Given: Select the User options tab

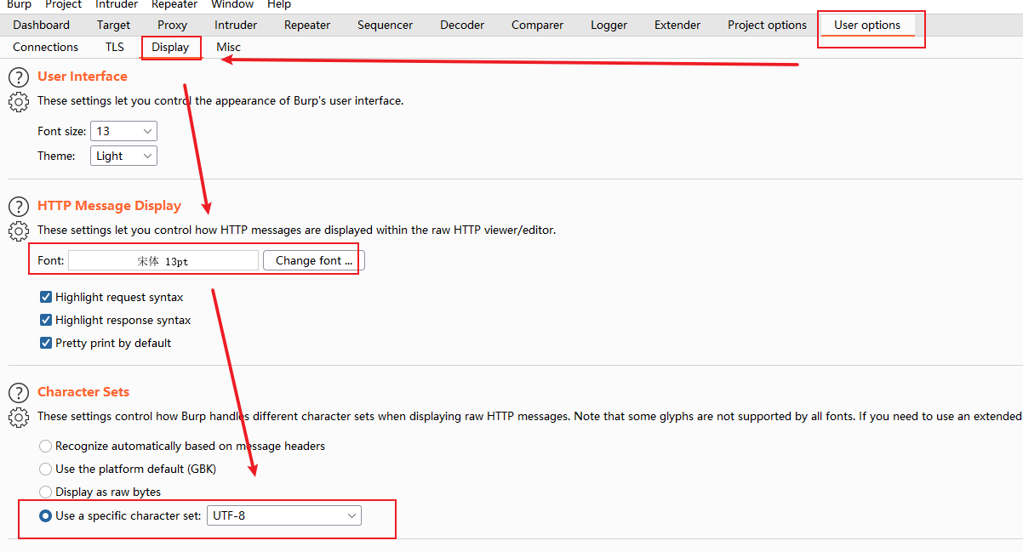Looking at the screenshot, I should tap(867, 25).
